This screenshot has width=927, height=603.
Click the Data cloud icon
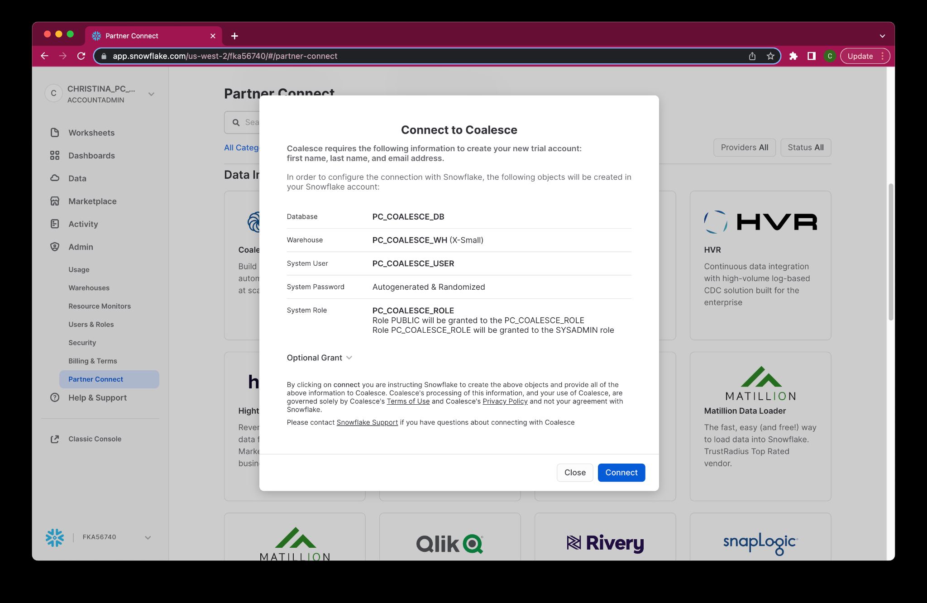55,178
